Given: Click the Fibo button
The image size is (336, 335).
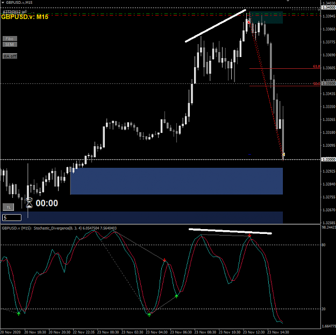Looking at the screenshot, I should (10, 39).
